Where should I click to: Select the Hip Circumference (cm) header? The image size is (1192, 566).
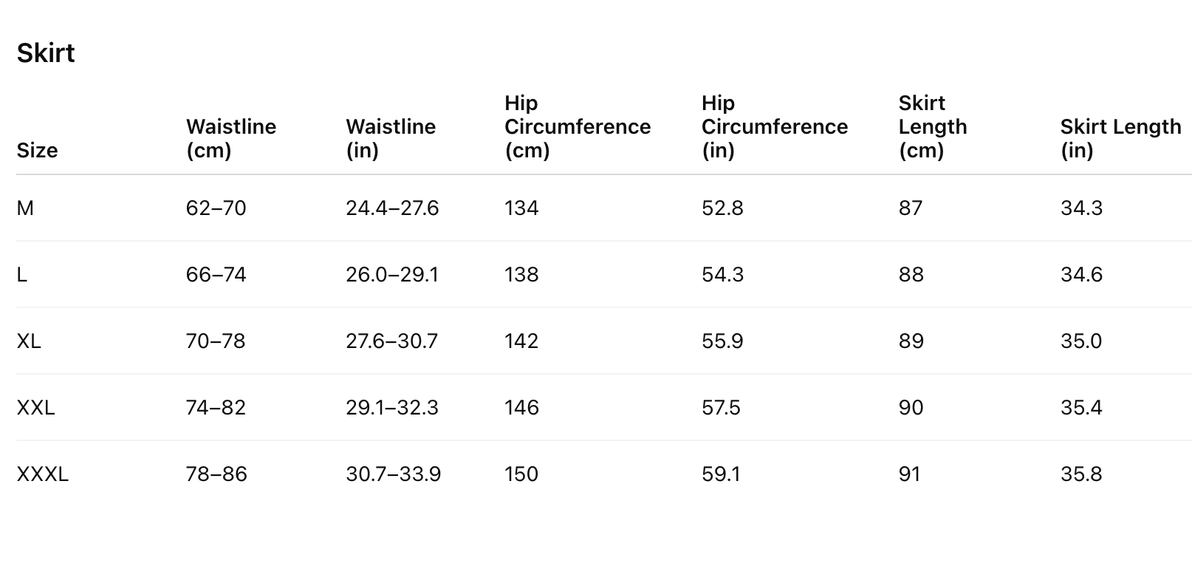578,126
